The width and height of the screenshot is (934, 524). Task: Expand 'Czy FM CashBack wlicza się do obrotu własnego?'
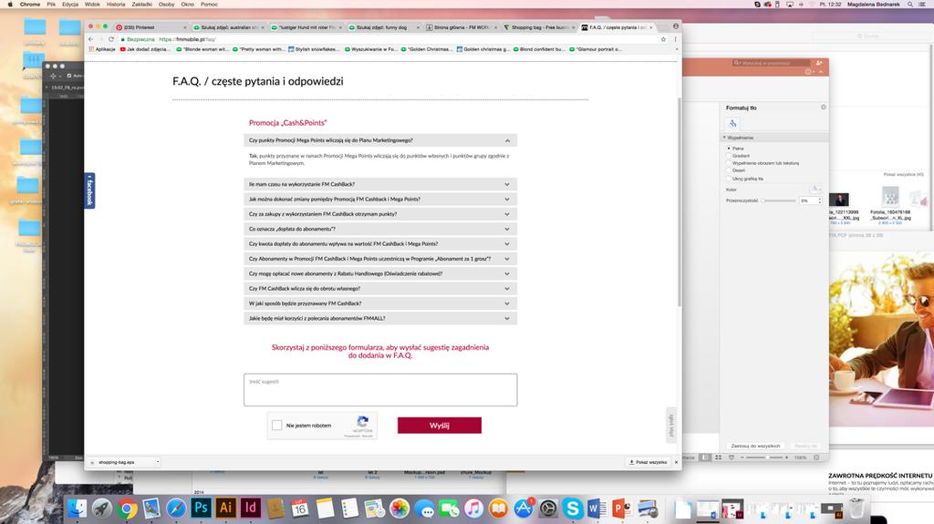tap(380, 289)
